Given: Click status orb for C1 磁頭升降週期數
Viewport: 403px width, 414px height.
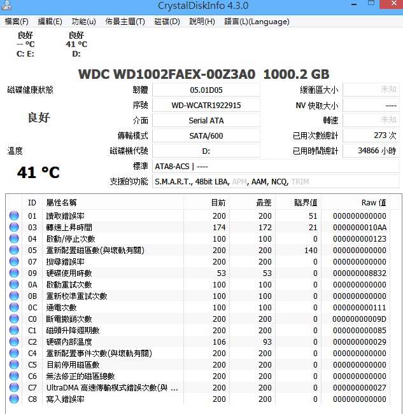Looking at the screenshot, I should [x=14, y=330].
